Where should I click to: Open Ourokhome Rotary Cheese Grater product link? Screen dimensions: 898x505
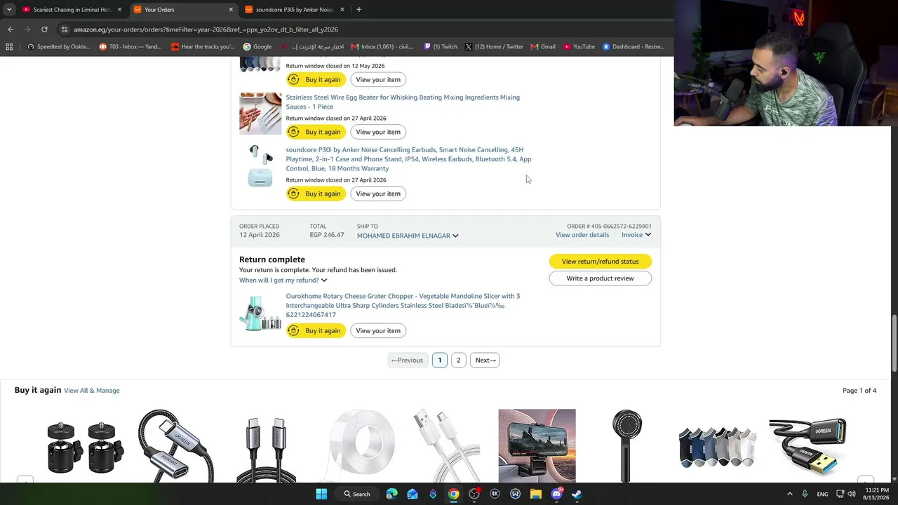403,305
